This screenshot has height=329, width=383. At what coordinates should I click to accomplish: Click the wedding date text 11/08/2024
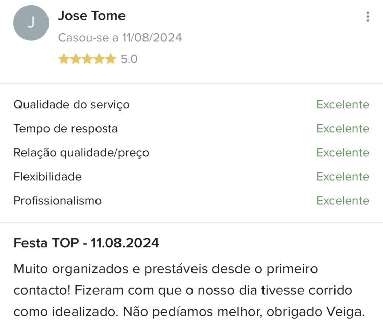152,38
